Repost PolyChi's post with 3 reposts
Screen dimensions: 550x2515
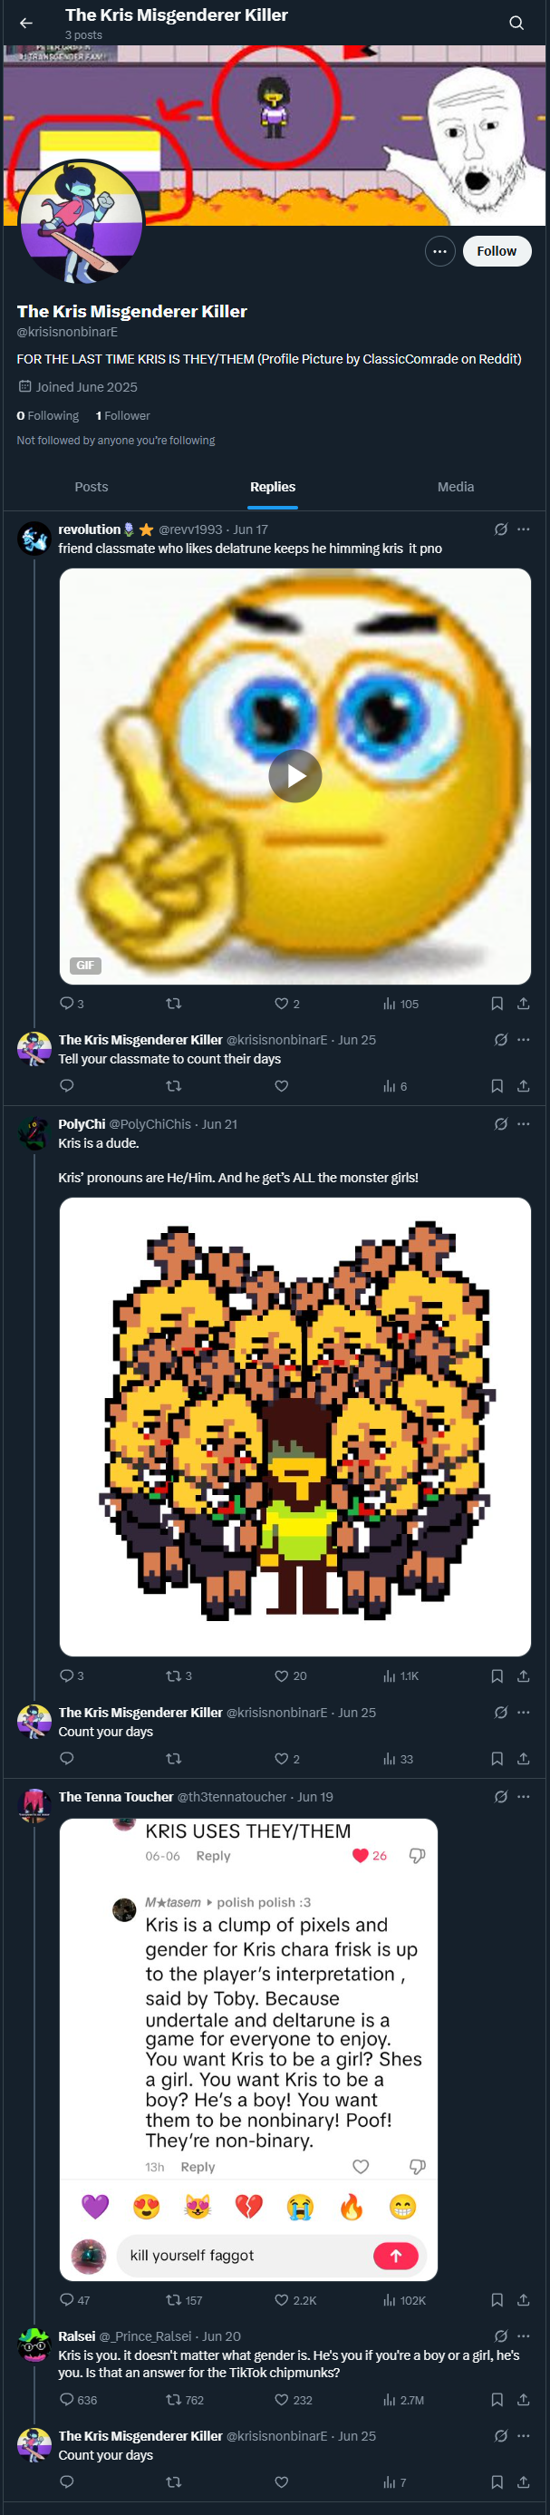[179, 1676]
